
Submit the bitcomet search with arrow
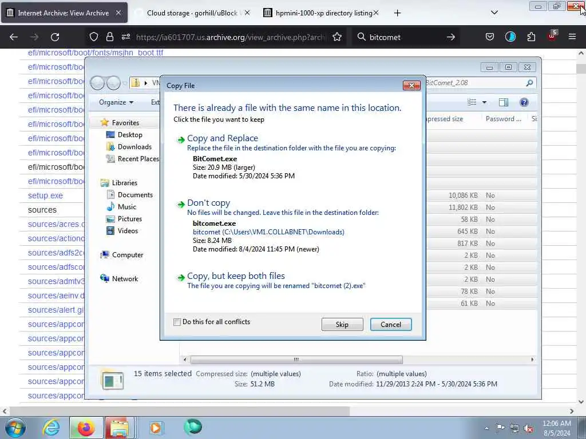(451, 37)
